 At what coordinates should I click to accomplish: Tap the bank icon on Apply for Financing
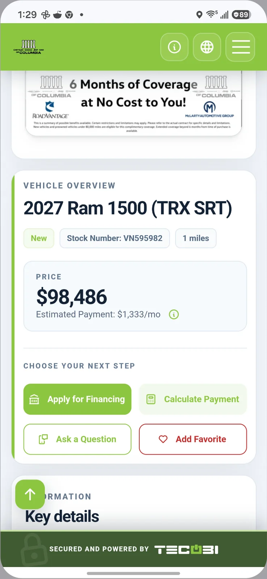pos(34,399)
